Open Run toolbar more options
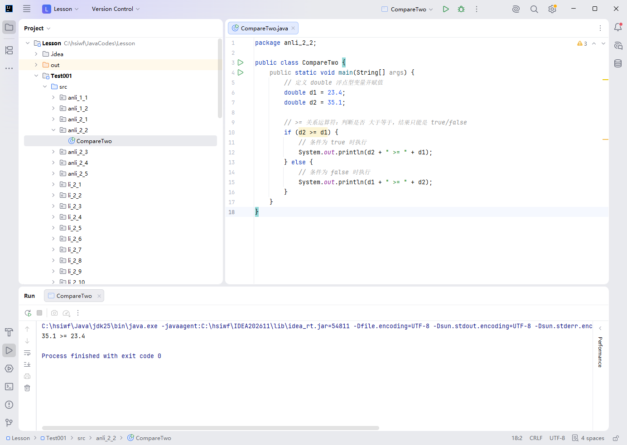The height and width of the screenshot is (445, 627). pyautogui.click(x=78, y=313)
